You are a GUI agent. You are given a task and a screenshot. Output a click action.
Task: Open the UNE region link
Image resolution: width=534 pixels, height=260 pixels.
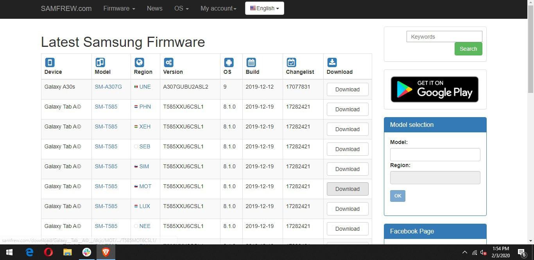pos(145,87)
